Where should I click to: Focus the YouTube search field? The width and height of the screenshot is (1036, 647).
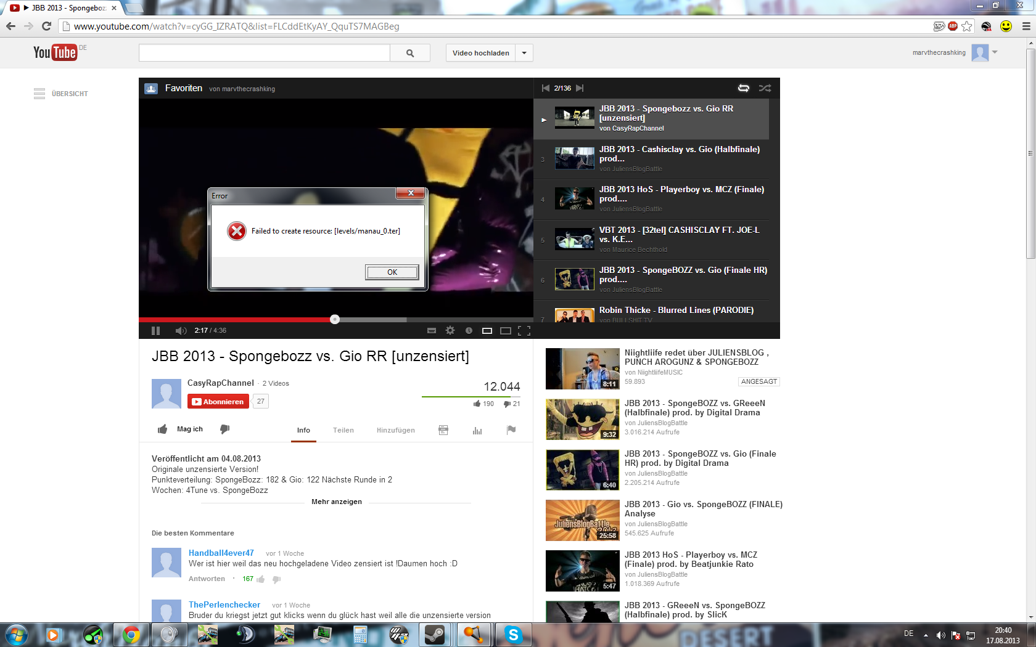(265, 53)
